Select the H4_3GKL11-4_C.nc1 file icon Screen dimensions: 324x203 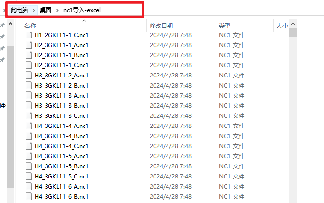tap(29, 146)
